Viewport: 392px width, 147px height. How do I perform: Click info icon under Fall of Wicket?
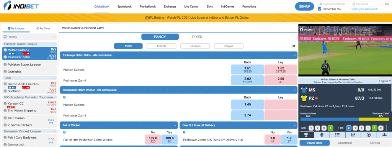coord(64,132)
